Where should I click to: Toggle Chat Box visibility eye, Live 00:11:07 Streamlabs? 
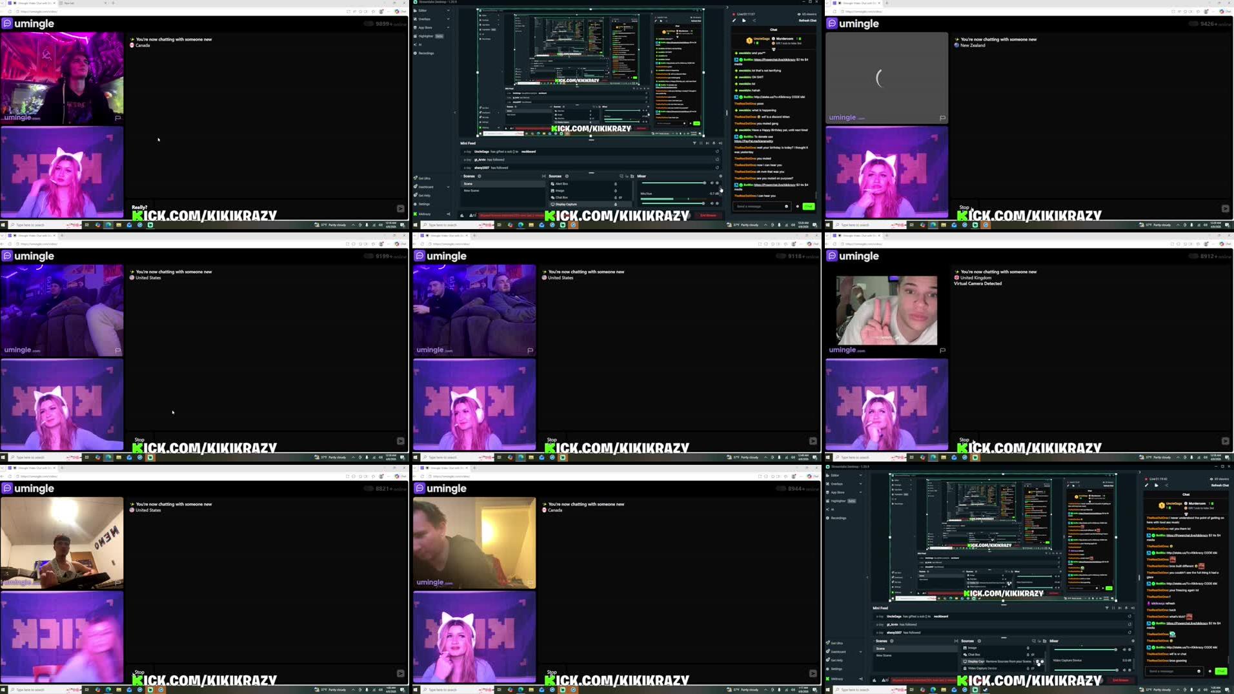pyautogui.click(x=621, y=198)
